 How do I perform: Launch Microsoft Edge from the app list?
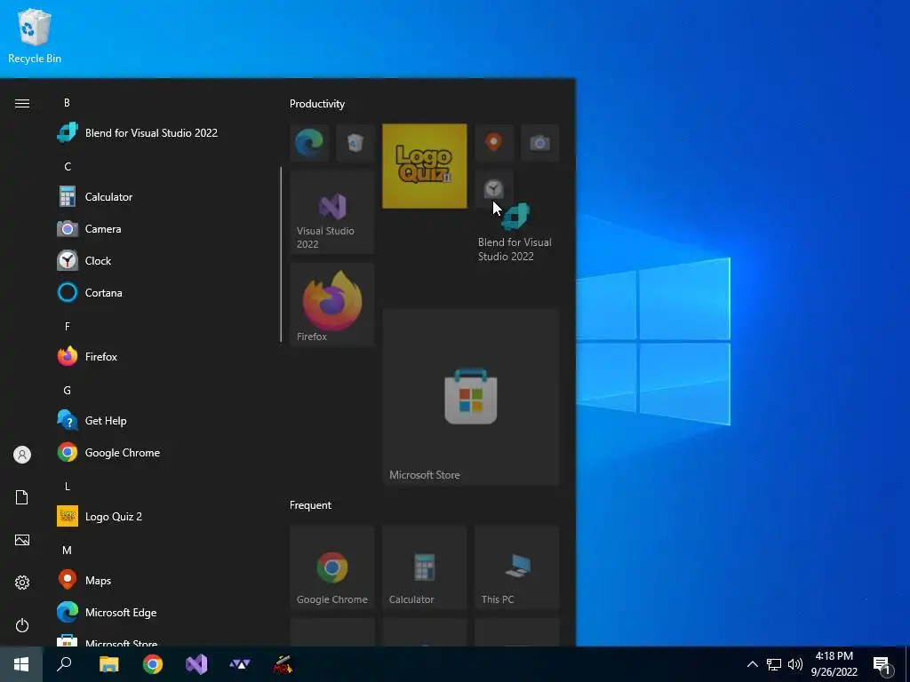tap(108, 612)
